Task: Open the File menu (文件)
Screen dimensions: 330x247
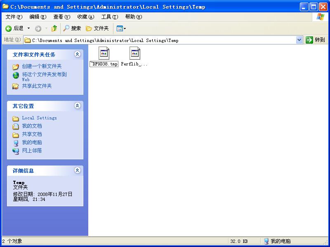Action: click(x=14, y=17)
